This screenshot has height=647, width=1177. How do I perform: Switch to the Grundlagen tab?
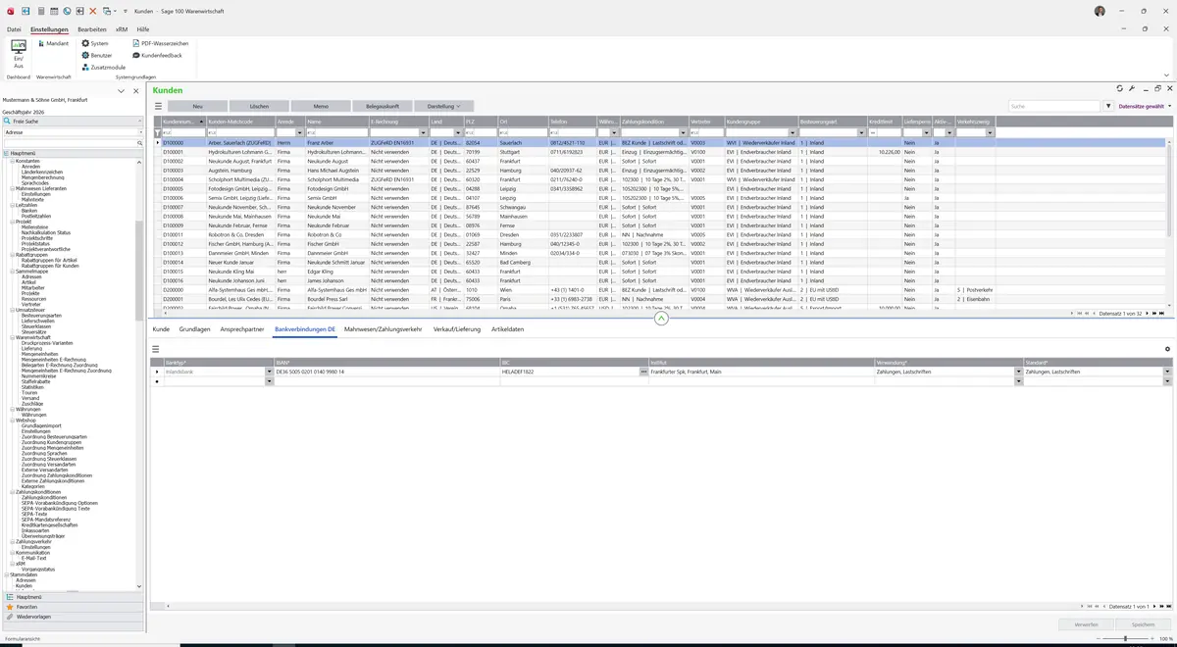(195, 329)
